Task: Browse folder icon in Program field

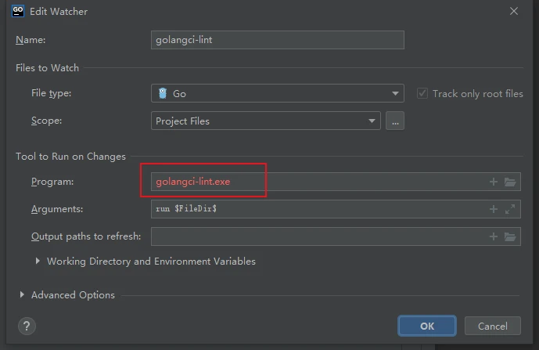Action: point(510,182)
